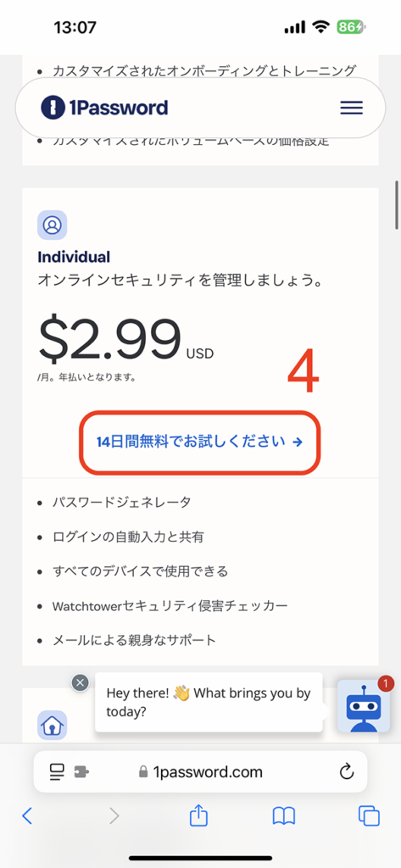Tap the extensions puzzle icon
Image resolution: width=401 pixels, height=868 pixels.
(82, 771)
